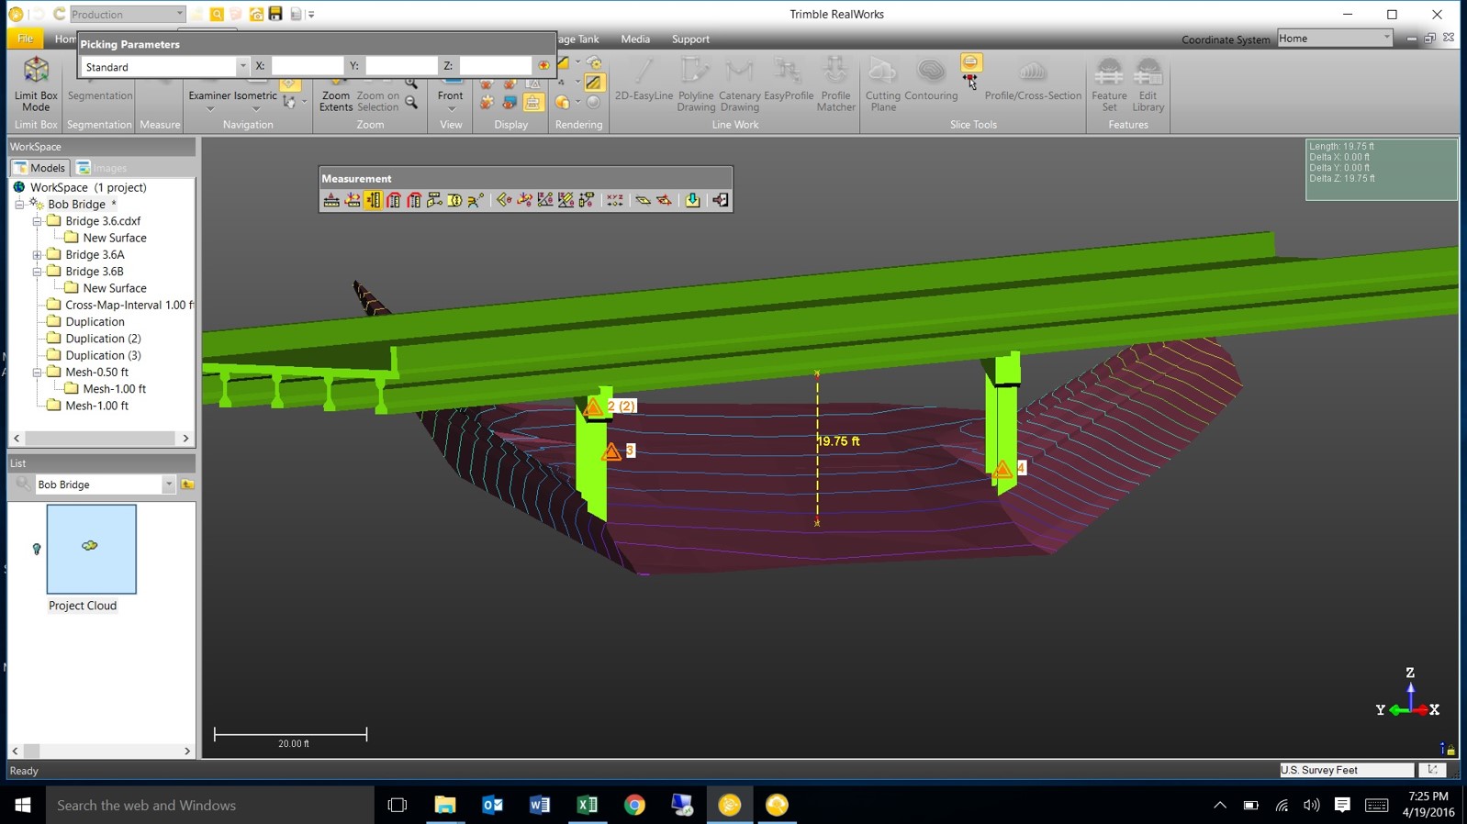Open the Media ribbon tab
Viewport: 1467px width, 824px height.
point(635,39)
